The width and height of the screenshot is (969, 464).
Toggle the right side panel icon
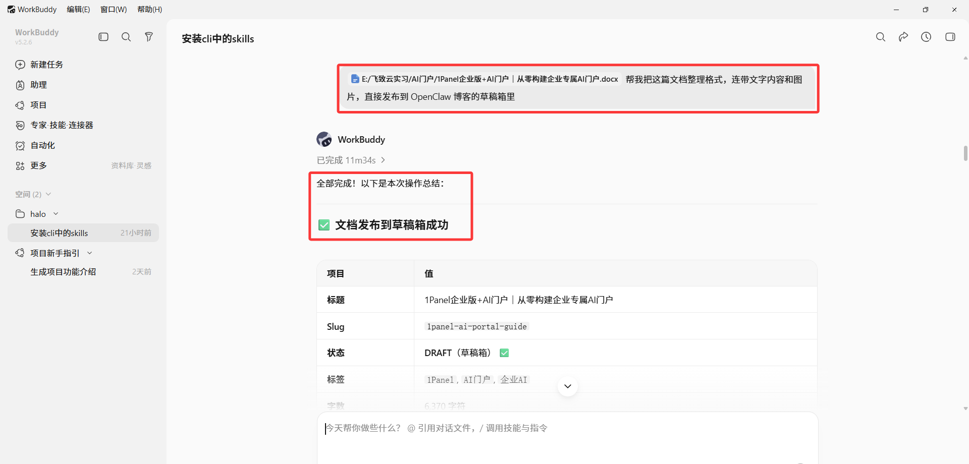click(x=950, y=37)
